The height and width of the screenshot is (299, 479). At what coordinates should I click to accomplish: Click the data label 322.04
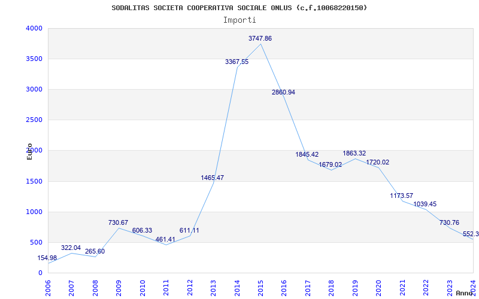click(x=71, y=248)
